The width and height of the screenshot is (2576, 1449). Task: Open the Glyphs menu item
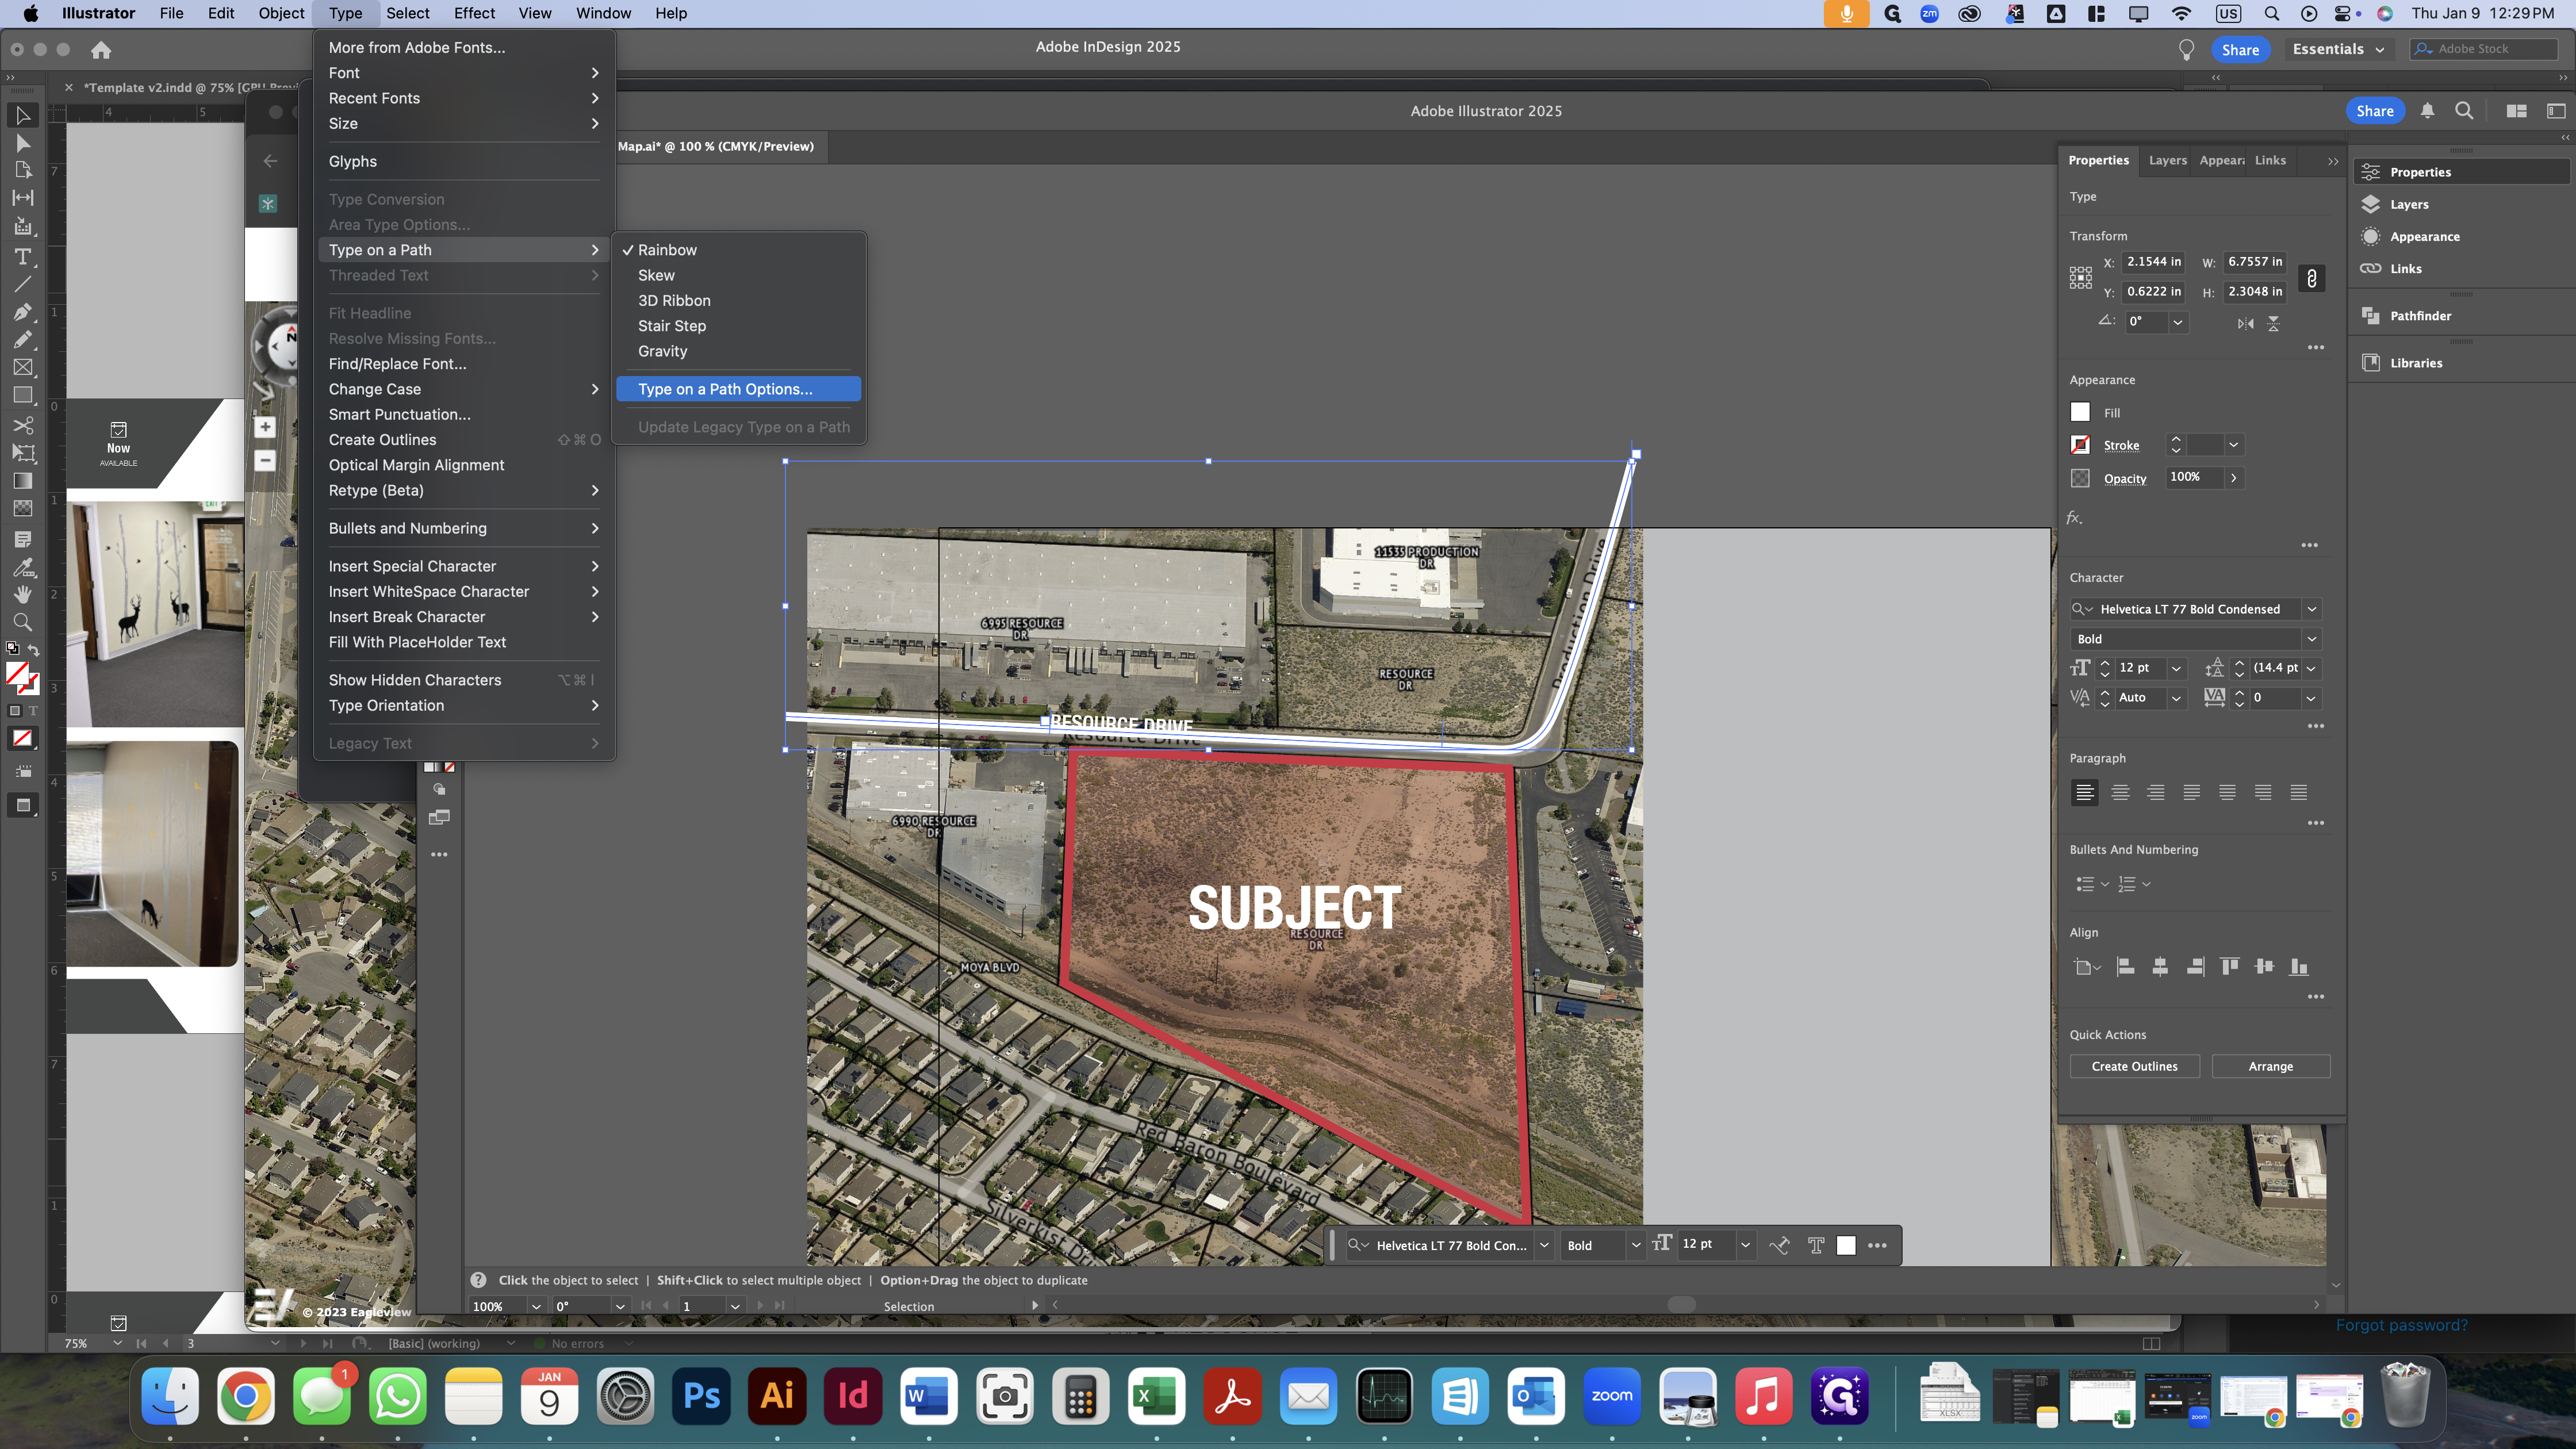tap(464, 161)
